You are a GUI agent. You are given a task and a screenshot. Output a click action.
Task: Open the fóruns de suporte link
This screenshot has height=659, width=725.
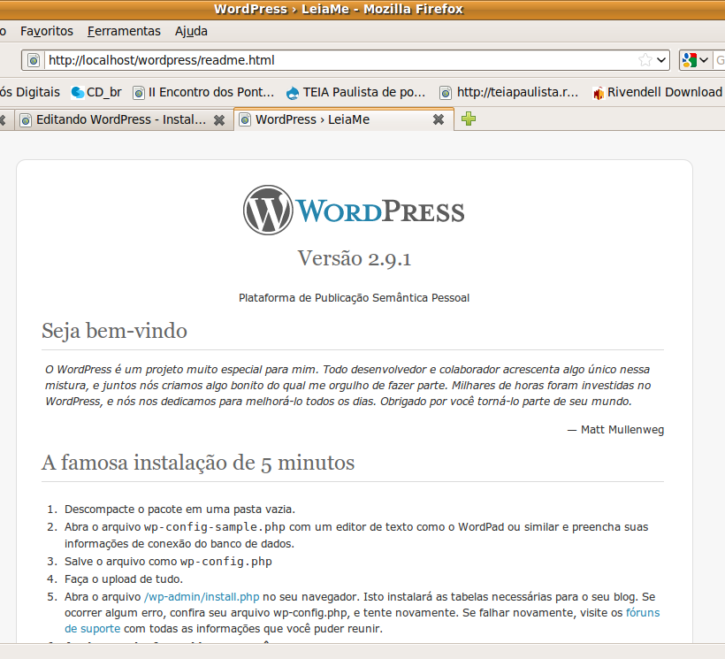coord(643,613)
